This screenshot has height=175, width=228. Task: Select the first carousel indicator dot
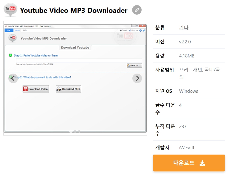(71, 131)
